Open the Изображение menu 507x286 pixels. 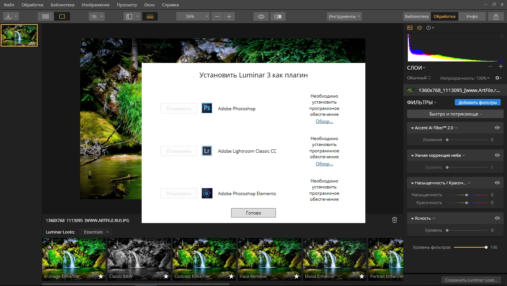pos(96,5)
